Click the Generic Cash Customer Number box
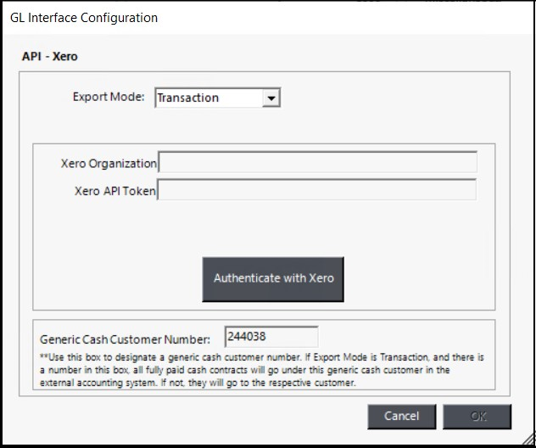Viewport: 536px width, 448px height. pyautogui.click(x=271, y=337)
